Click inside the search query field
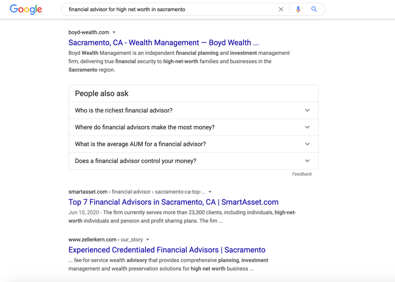The image size is (395, 282). pos(169,9)
